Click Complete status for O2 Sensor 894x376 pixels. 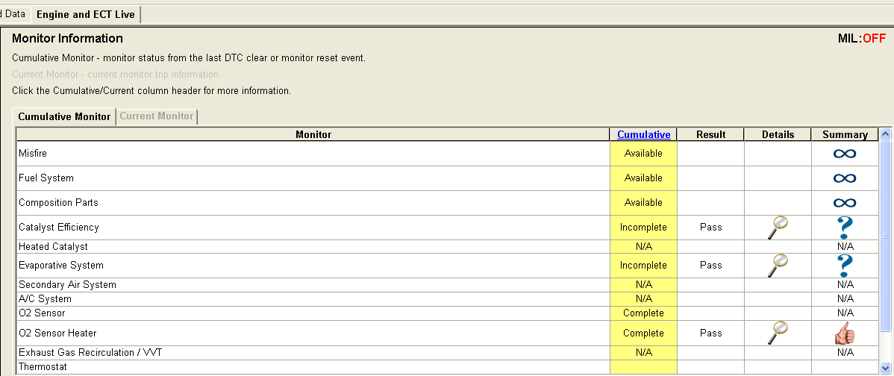coord(643,313)
